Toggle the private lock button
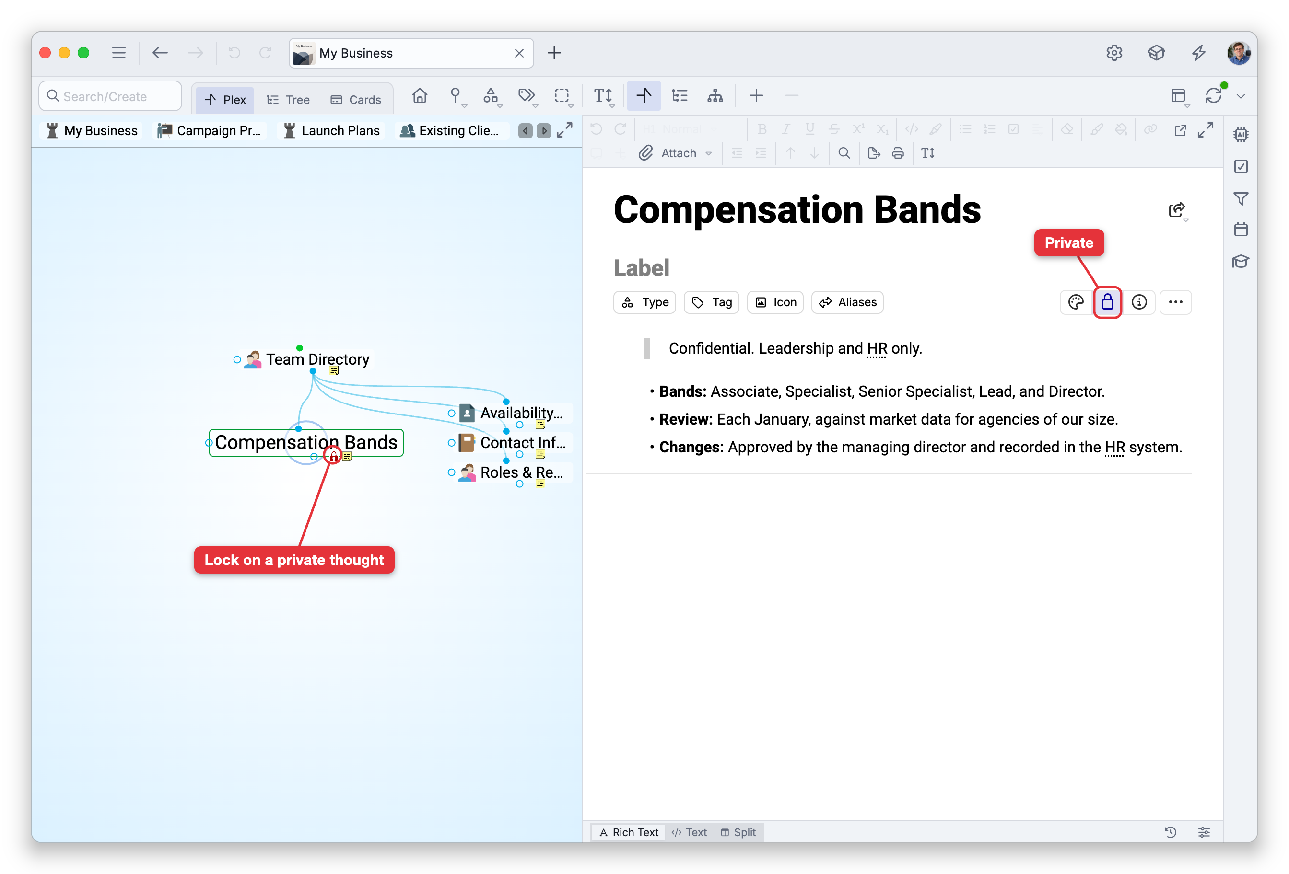1289x874 pixels. 1107,302
